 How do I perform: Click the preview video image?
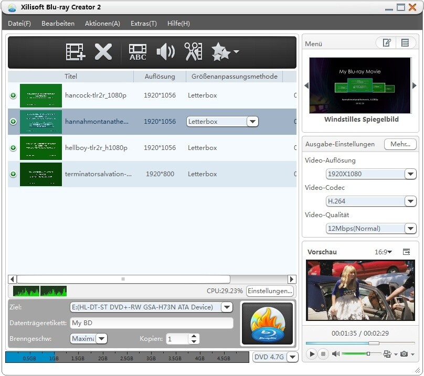click(x=360, y=291)
